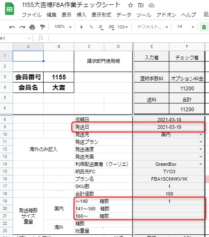Decrease decimal places button

(101, 27)
